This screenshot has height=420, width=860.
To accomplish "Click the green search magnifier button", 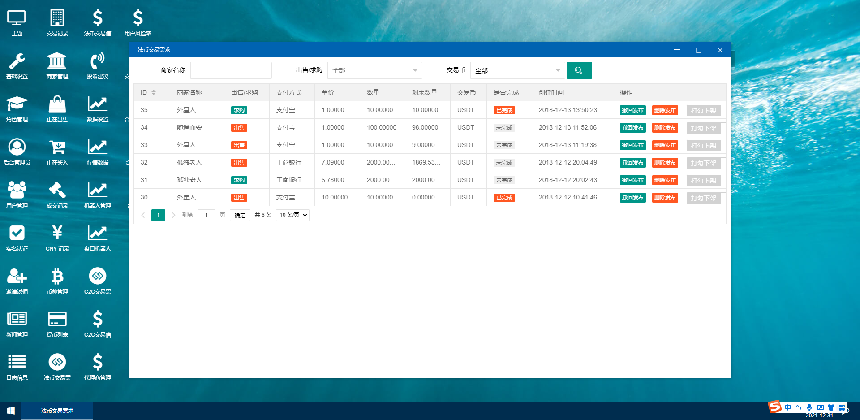I will (579, 70).
